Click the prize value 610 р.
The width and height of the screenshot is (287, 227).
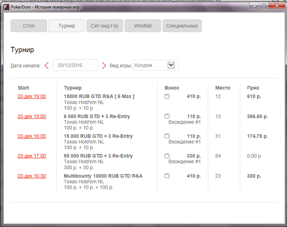pos(254,96)
